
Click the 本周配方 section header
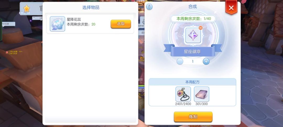pos(192,82)
